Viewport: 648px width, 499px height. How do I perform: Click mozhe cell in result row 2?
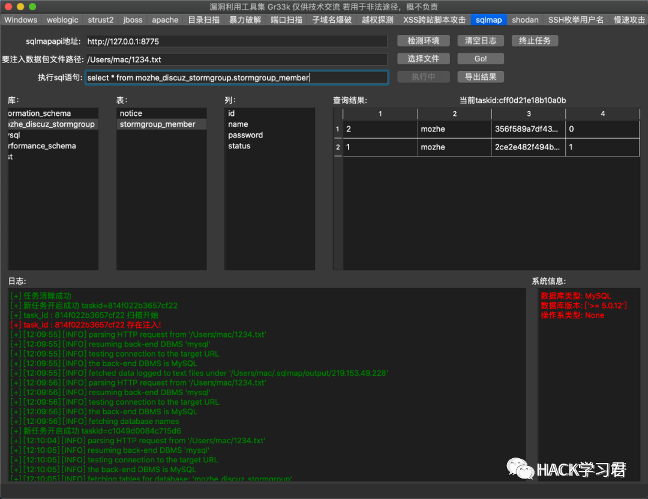(x=455, y=147)
